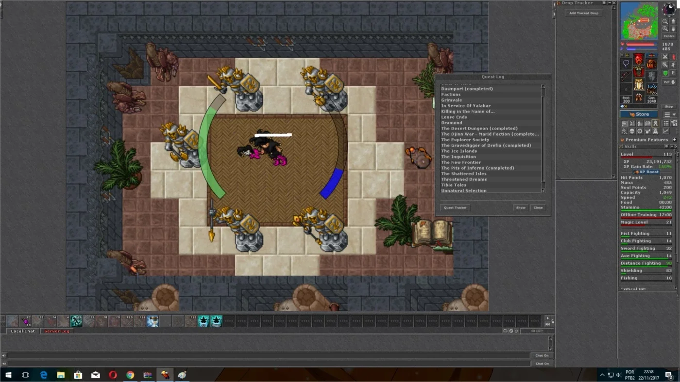Toggle the PvP hand button
The image size is (680, 382).
tap(669, 82)
